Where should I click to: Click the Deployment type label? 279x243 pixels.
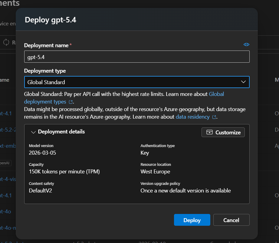coord(45,71)
